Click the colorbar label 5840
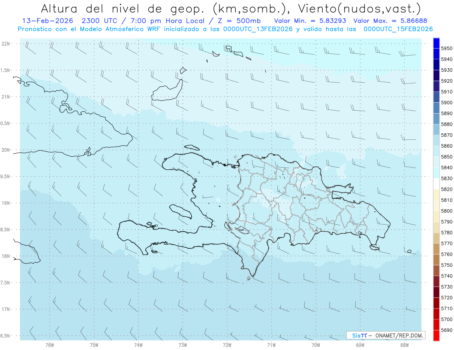This screenshot has height=350, width=454. pos(447,168)
